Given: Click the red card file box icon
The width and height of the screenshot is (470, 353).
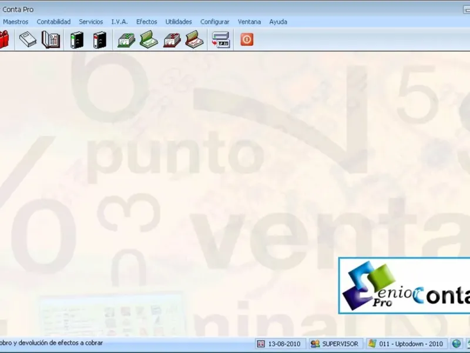Looking at the screenshot, I should tap(172, 39).
